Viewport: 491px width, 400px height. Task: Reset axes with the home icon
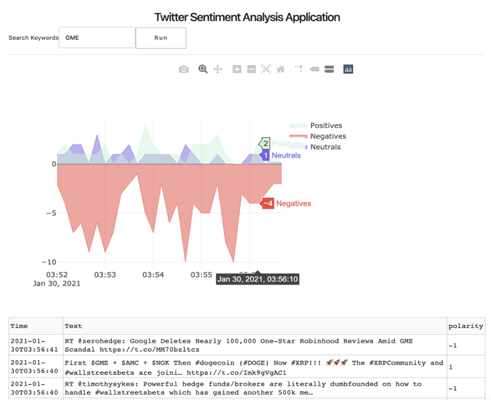pos(280,69)
